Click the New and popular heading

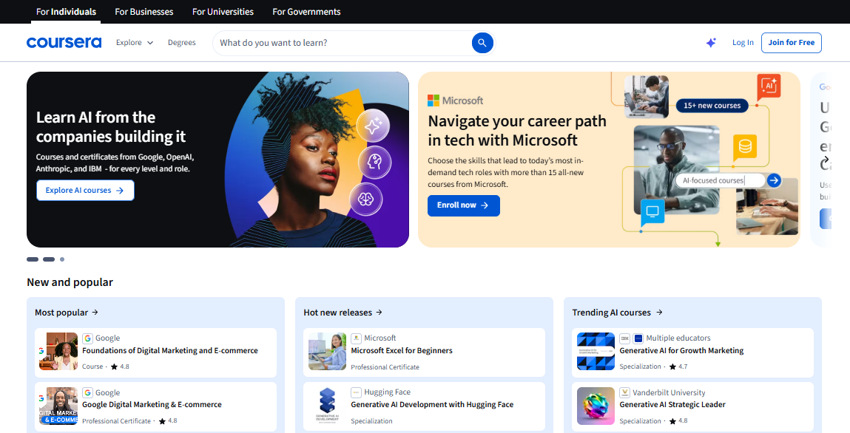70,282
